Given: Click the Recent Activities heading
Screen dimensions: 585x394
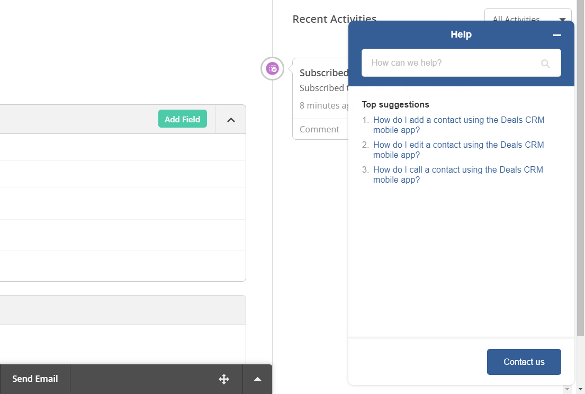Looking at the screenshot, I should click(334, 19).
